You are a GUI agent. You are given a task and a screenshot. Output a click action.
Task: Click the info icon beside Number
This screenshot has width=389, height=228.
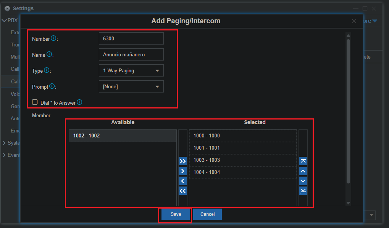(53, 38)
